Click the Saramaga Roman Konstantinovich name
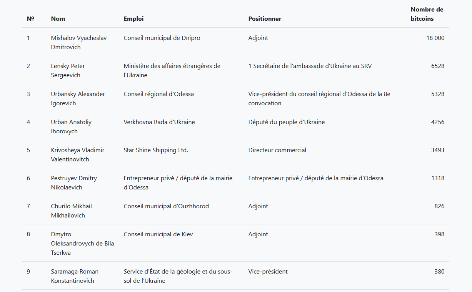Viewport: 472px width, 292px height. (75, 276)
